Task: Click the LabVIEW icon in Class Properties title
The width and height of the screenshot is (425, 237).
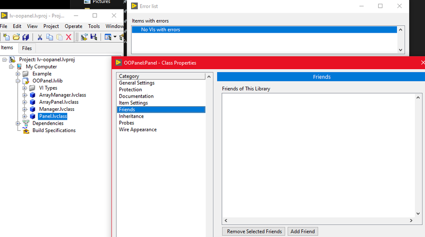Action: pos(118,62)
